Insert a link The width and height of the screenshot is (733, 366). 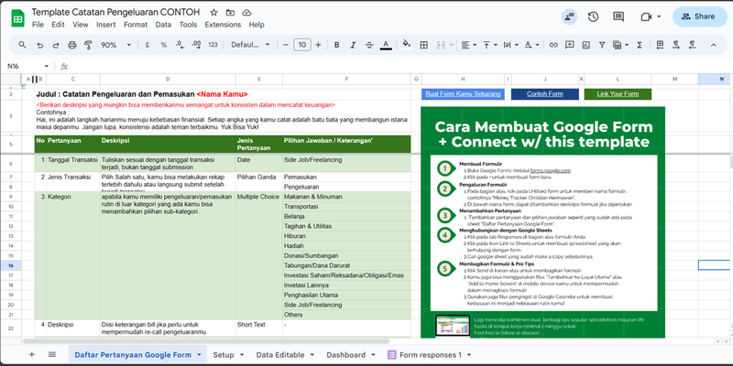553,45
